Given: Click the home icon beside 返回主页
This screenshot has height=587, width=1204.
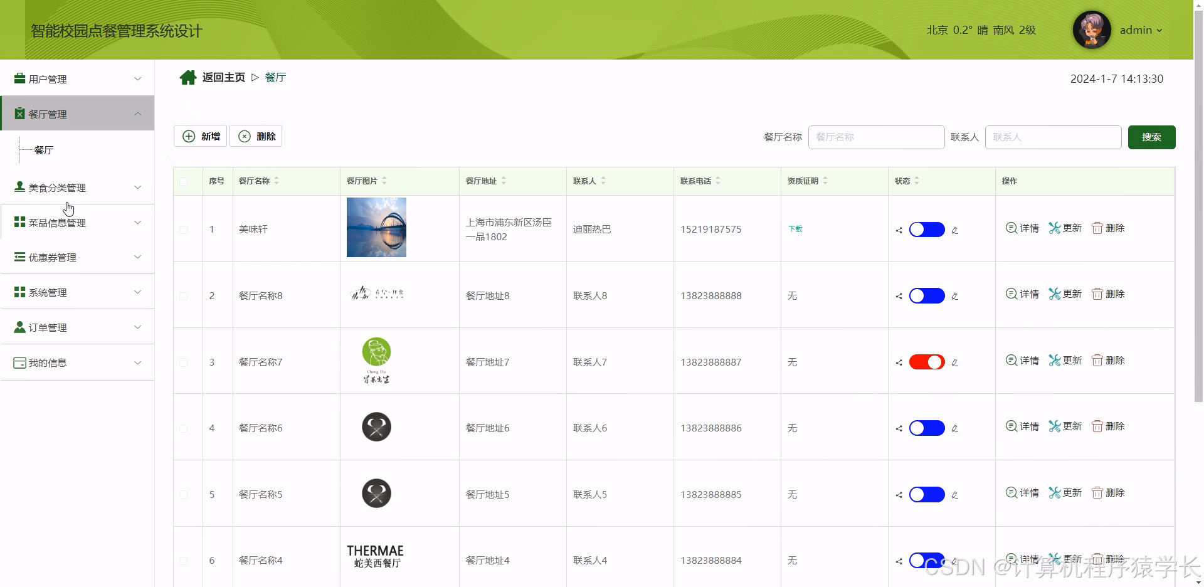Looking at the screenshot, I should [187, 78].
